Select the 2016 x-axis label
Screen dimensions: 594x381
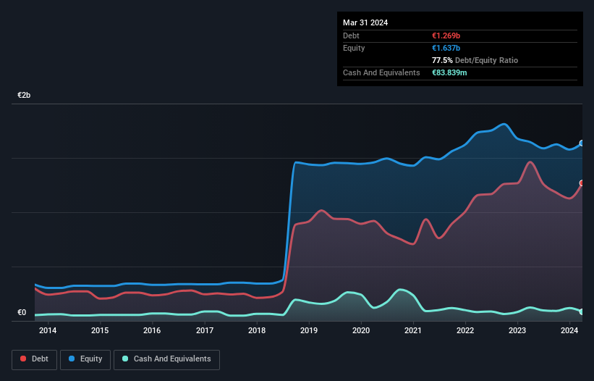point(152,330)
